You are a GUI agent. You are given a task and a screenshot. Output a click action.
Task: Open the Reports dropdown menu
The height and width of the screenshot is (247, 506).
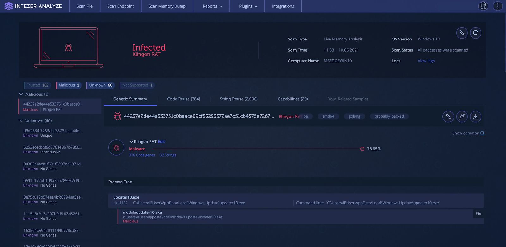pyautogui.click(x=212, y=6)
